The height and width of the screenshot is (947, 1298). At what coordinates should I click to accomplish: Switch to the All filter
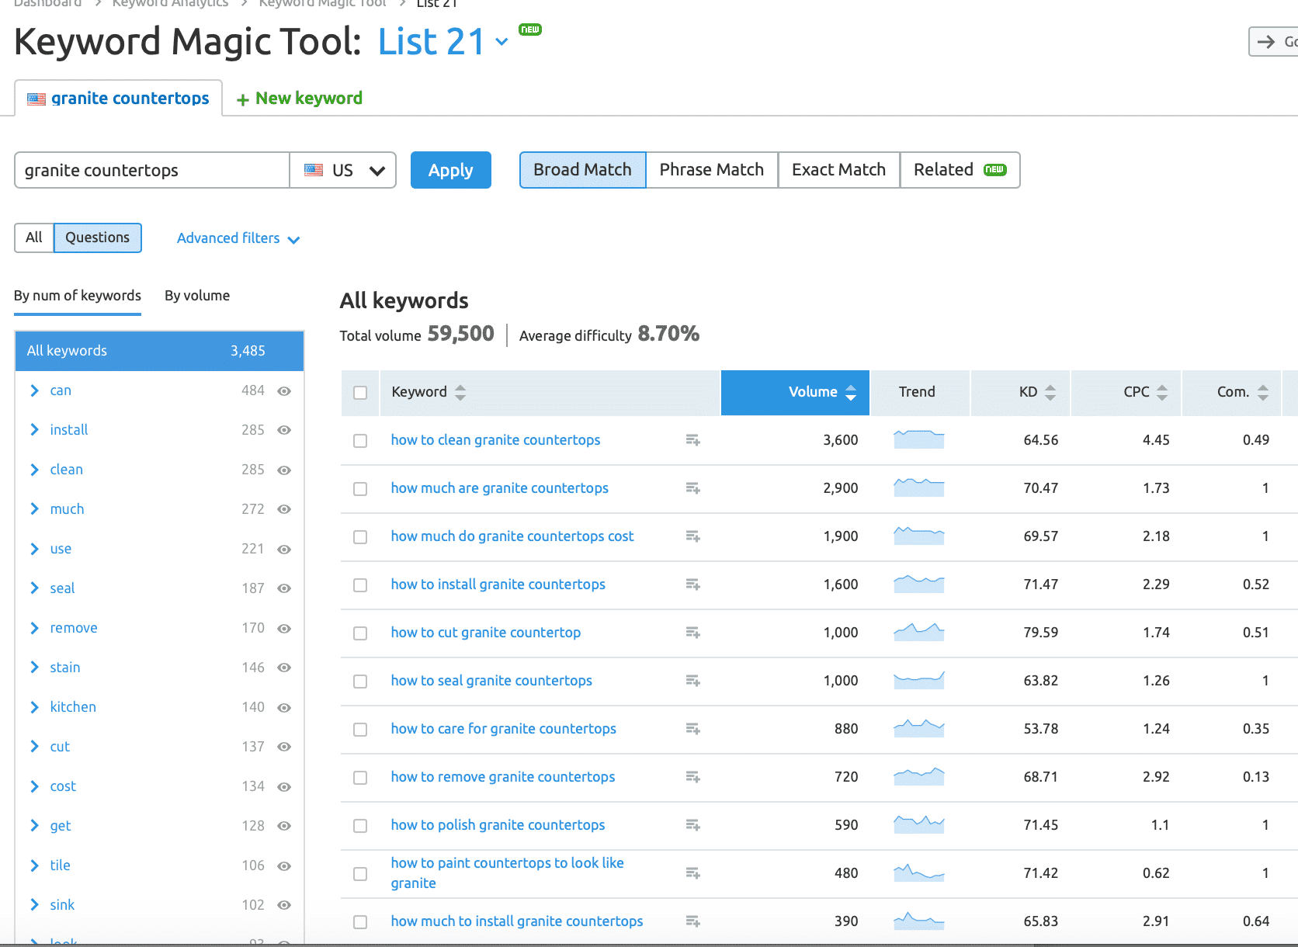click(x=34, y=238)
